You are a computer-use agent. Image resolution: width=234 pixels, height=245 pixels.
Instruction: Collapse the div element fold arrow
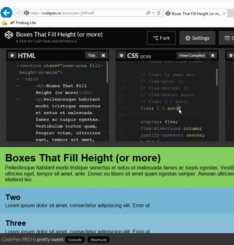[x=17, y=79]
